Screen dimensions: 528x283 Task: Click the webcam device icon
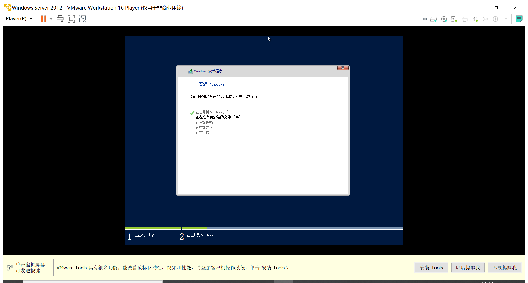(485, 19)
